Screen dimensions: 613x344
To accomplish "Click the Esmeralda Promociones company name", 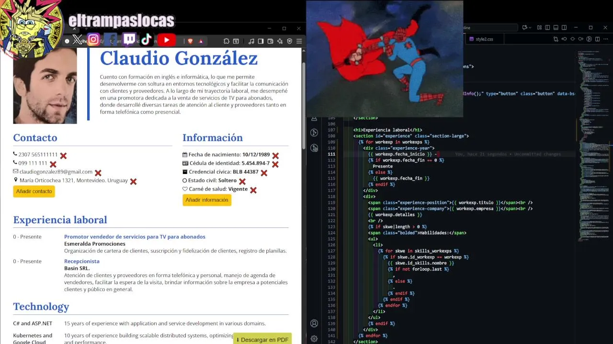I will (95, 244).
